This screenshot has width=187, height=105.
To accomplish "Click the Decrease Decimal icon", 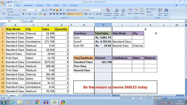I will click(100, 14).
